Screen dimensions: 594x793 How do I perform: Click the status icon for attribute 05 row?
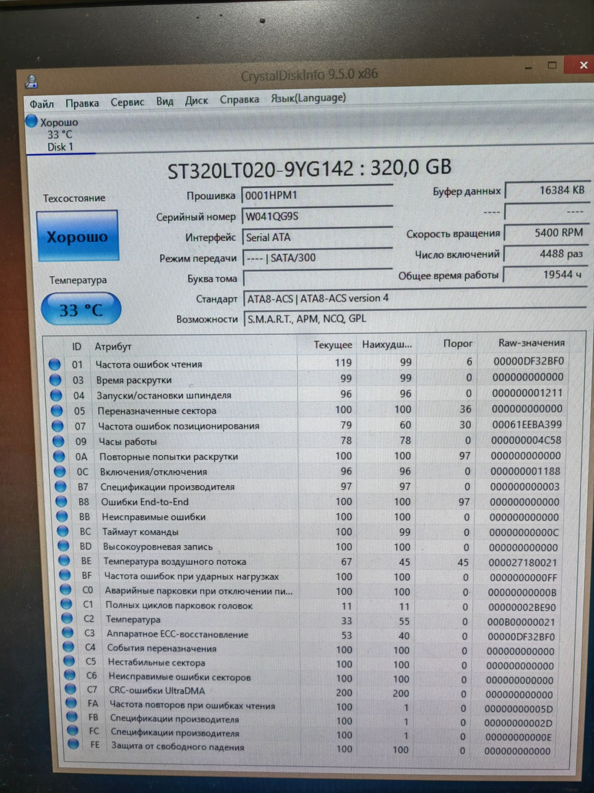coord(57,411)
